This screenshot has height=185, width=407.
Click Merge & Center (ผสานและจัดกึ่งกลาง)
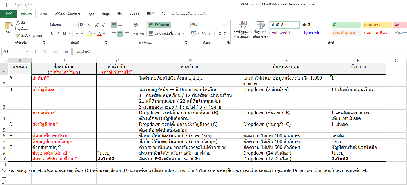[x=164, y=34]
